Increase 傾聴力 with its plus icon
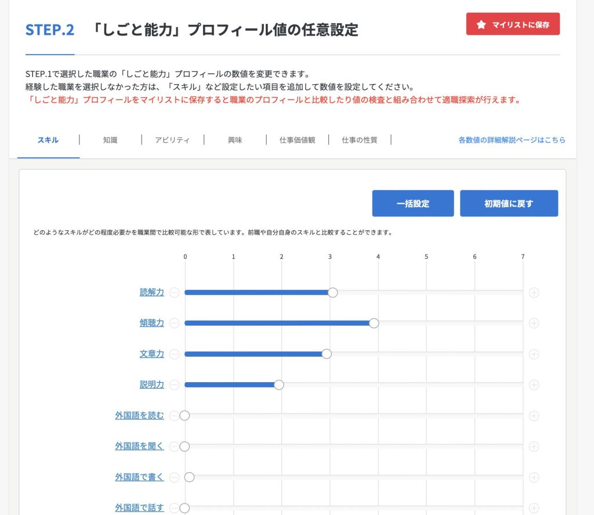 (534, 323)
